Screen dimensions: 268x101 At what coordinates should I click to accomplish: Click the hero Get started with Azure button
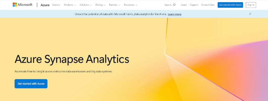[x=31, y=84]
